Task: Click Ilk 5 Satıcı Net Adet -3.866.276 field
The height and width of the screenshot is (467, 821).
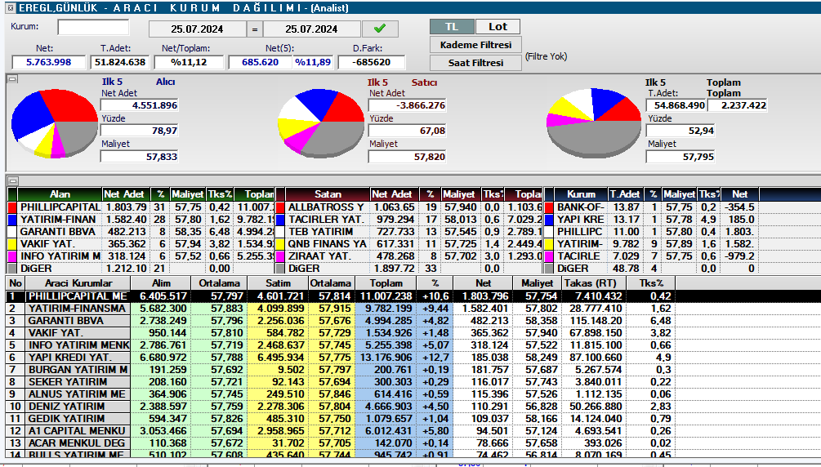Action: tap(408, 105)
